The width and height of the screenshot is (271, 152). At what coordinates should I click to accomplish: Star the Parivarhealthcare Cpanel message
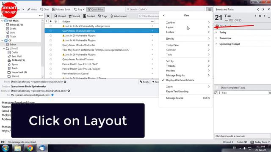pos(51,73)
